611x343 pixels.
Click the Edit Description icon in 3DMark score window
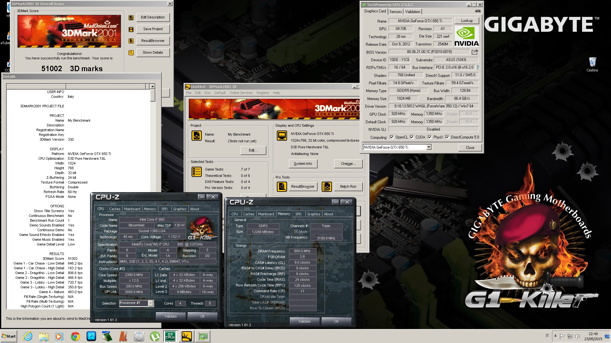tap(131, 18)
